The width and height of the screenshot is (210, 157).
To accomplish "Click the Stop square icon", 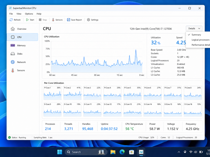I will pos(40,20).
